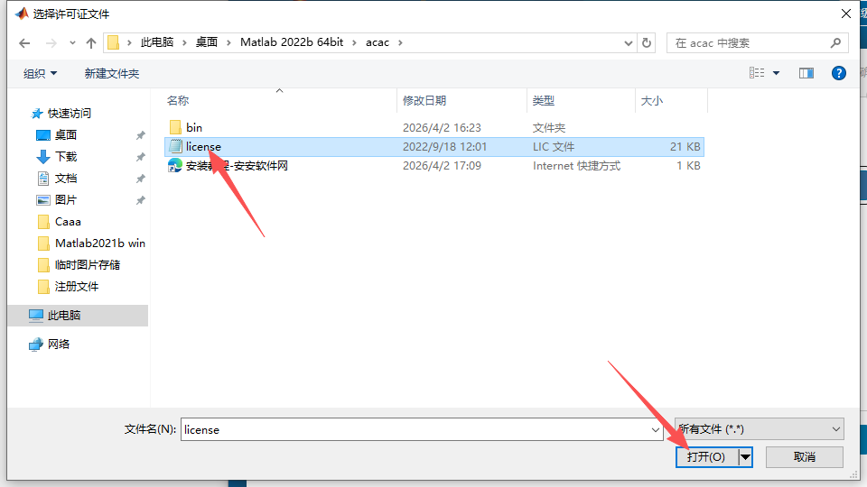This screenshot has width=867, height=487.
Task: Click the Internet shortcut file icon
Action: (175, 166)
